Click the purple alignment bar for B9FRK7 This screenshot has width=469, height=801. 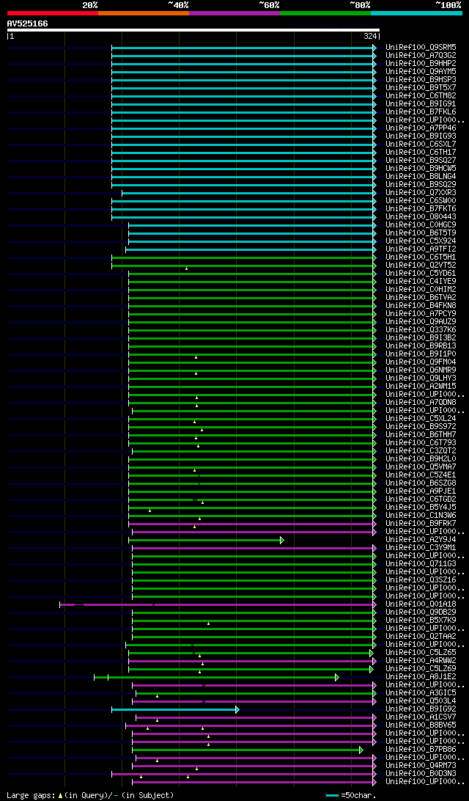point(251,524)
